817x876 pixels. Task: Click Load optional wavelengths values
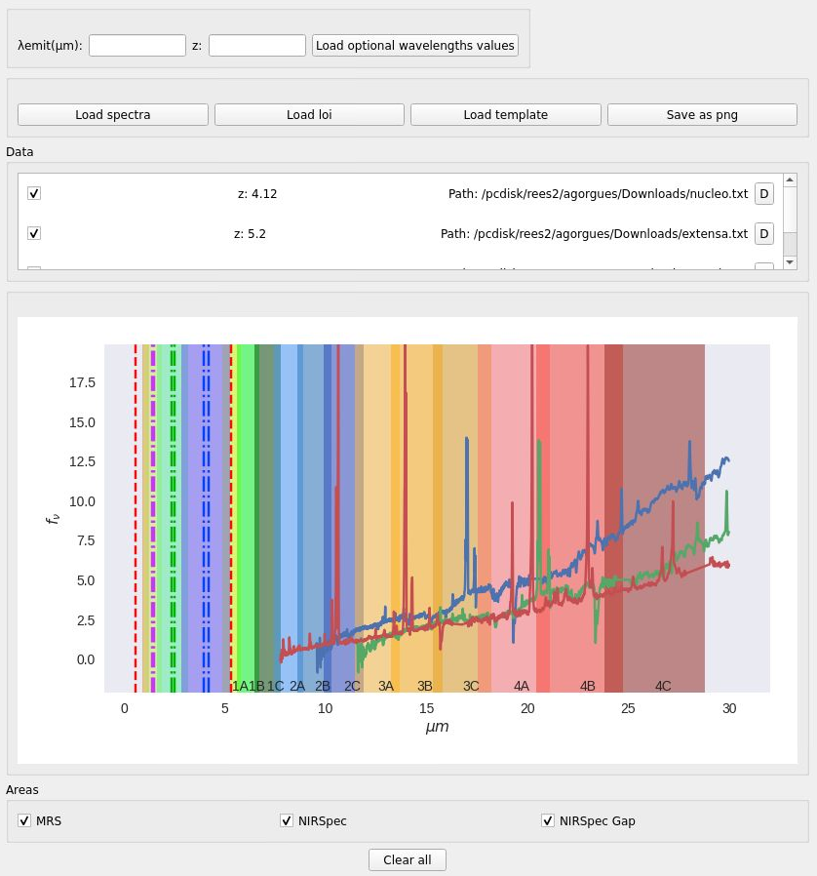click(x=415, y=45)
